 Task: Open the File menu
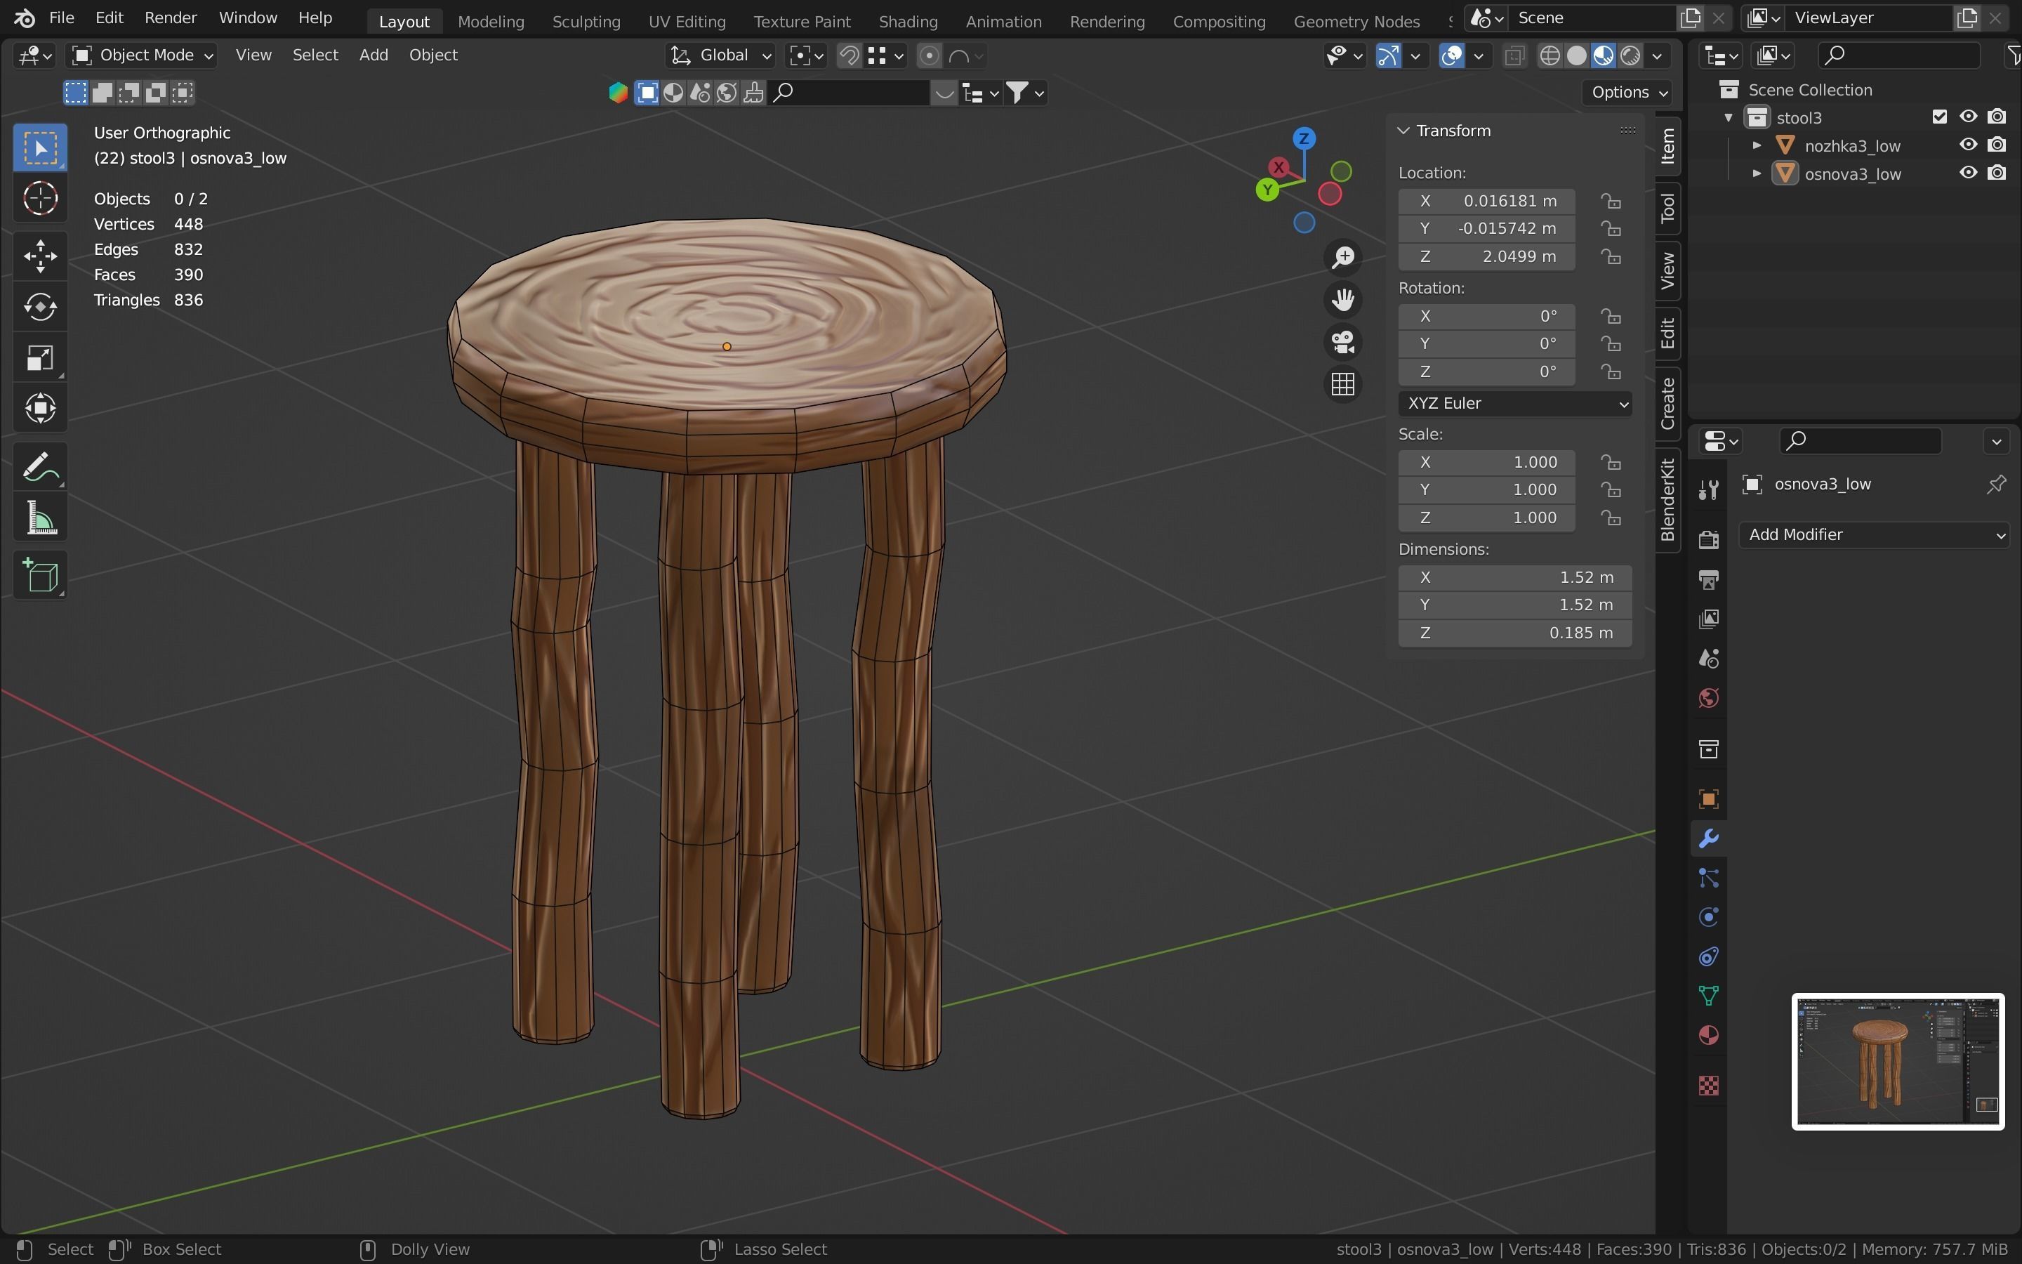point(61,18)
